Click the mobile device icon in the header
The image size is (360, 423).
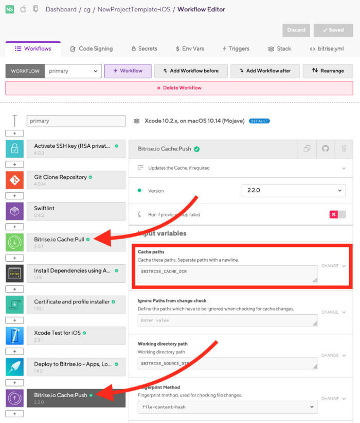(35, 9)
